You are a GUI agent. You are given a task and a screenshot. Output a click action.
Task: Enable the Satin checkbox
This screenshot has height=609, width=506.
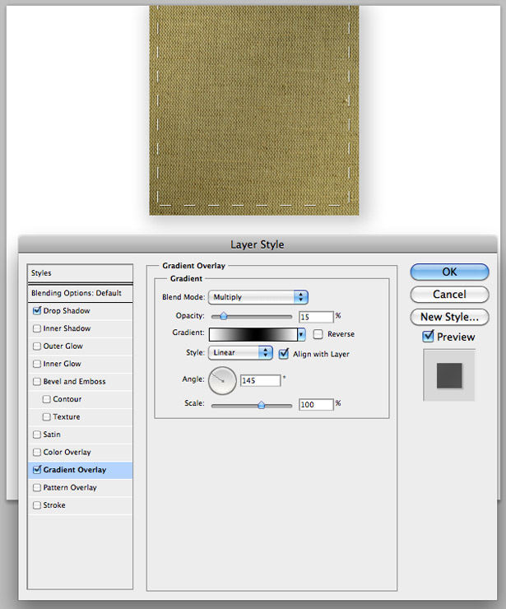37,435
